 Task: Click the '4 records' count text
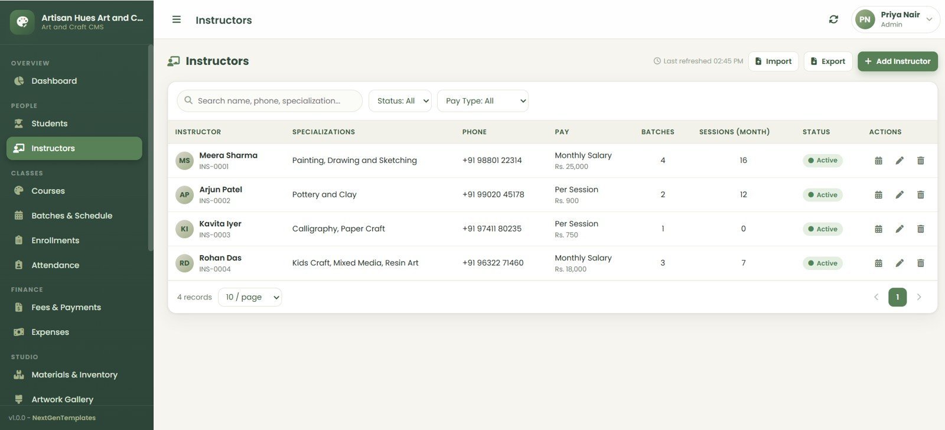pos(194,297)
